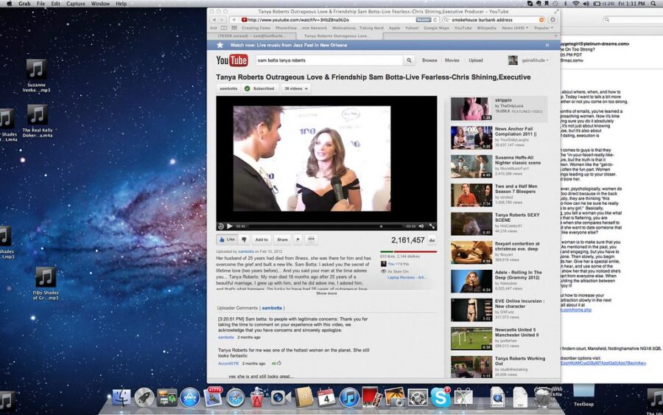Open Launchpad rocket icon in Dock
663x415 pixels.
click(144, 397)
